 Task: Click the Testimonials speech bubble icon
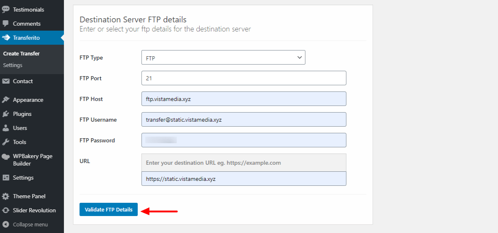pos(6,10)
